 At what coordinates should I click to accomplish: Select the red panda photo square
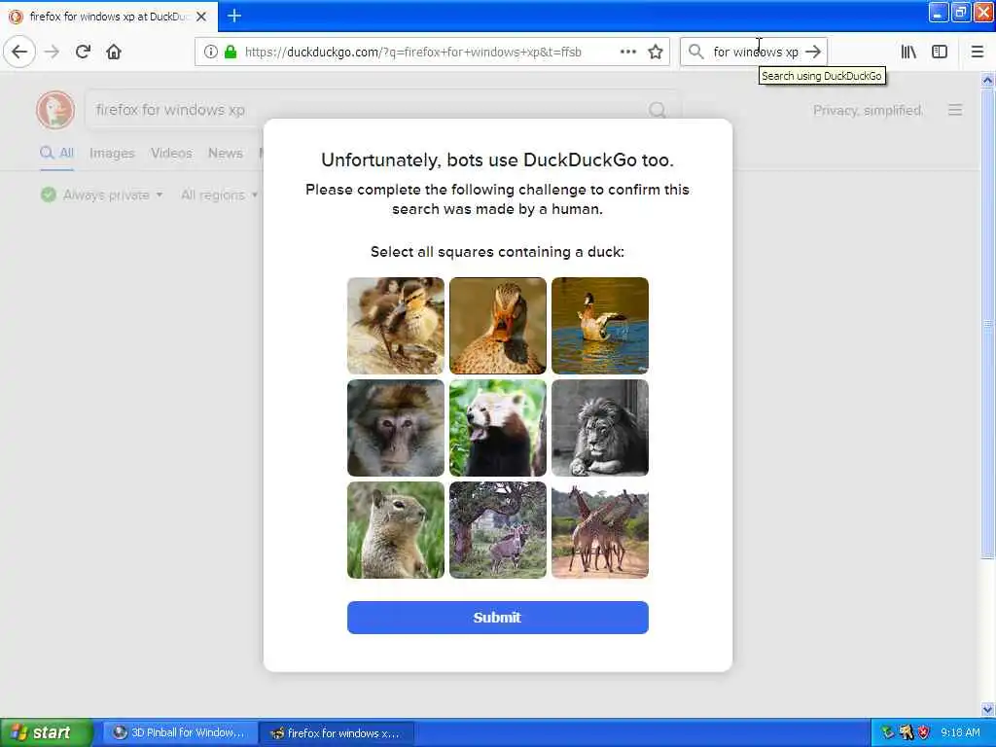(x=498, y=428)
